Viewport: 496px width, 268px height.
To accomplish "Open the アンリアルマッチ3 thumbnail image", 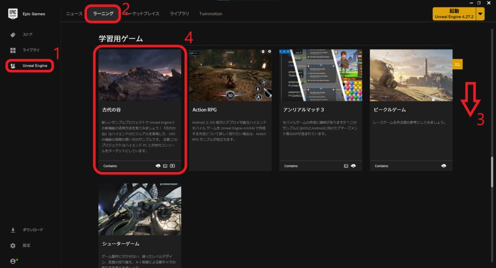I will (321, 75).
